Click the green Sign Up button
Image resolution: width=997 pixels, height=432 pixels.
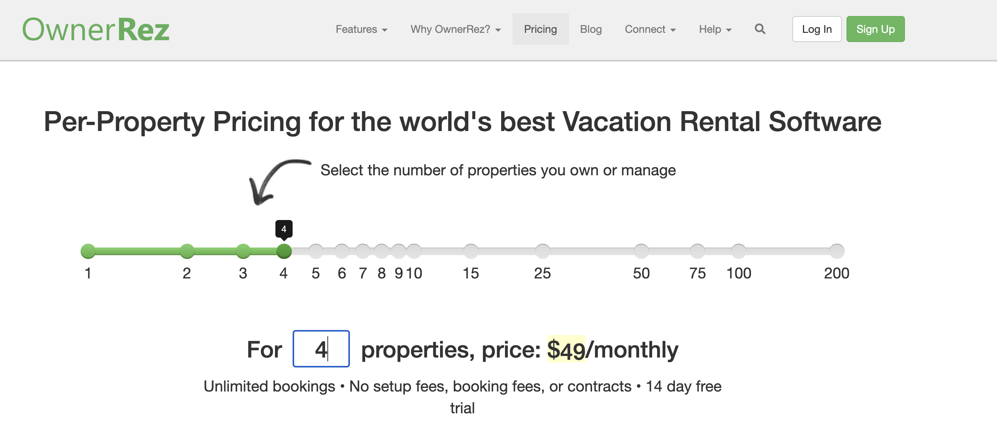(876, 29)
